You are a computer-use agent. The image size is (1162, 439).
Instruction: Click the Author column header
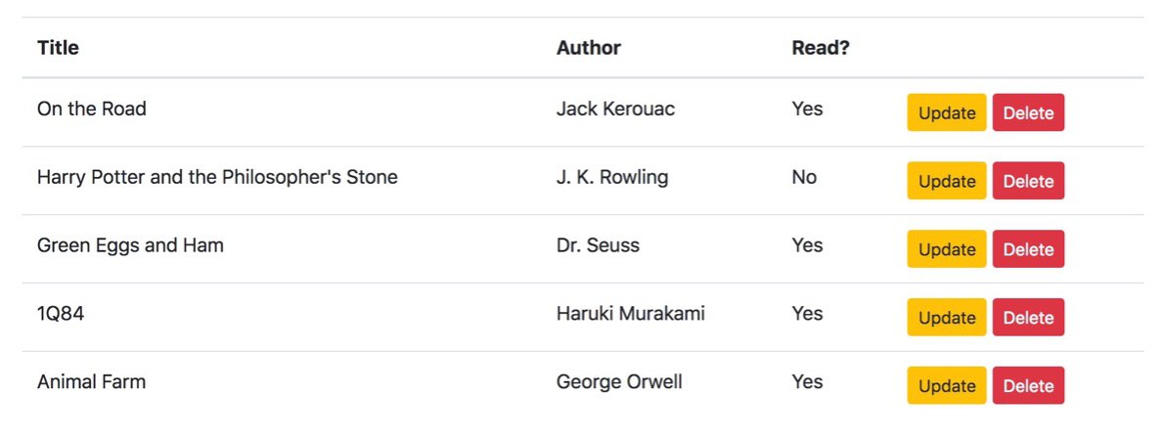click(588, 47)
